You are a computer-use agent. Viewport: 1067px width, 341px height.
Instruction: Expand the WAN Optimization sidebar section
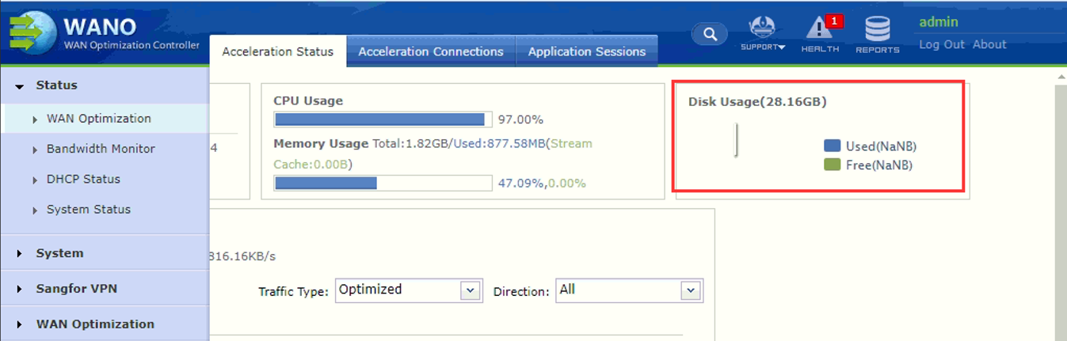tap(95, 324)
